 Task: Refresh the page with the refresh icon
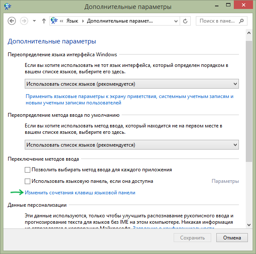pos(185,21)
